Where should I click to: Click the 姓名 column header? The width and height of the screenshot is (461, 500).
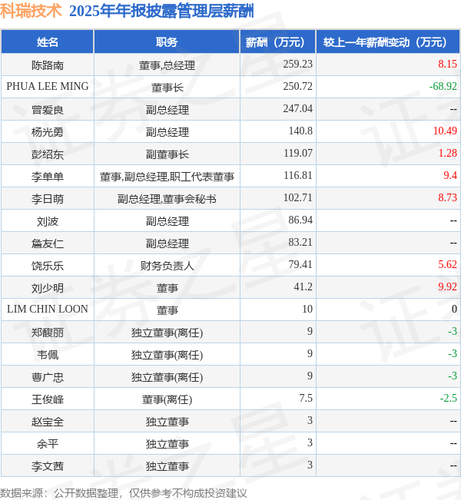47,42
